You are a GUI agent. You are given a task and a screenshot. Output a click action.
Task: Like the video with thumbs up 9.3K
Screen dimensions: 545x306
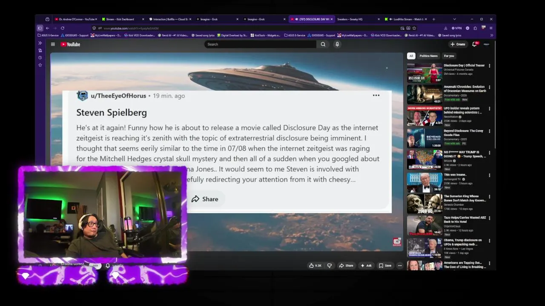tap(315, 266)
